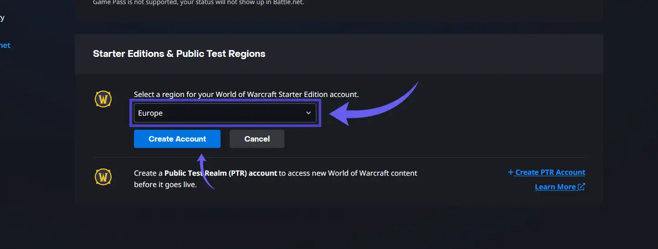Select the blue sidebar item ending in 'net'
658x249 pixels.
tap(5, 45)
